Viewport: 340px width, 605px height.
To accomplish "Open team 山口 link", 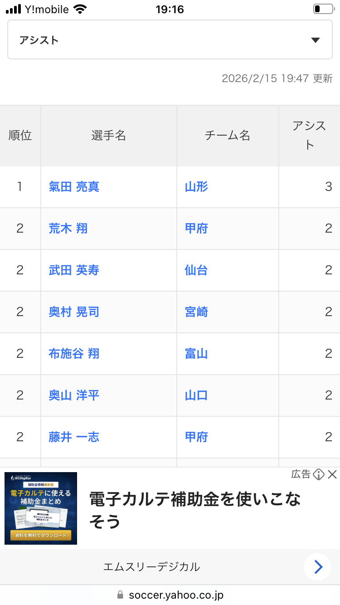I will click(x=196, y=395).
